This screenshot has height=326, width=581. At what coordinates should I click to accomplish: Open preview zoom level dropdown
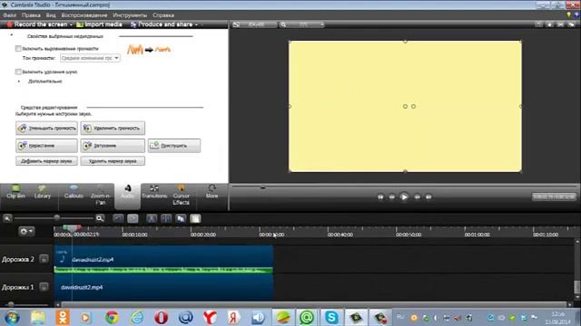pyautogui.click(x=302, y=24)
